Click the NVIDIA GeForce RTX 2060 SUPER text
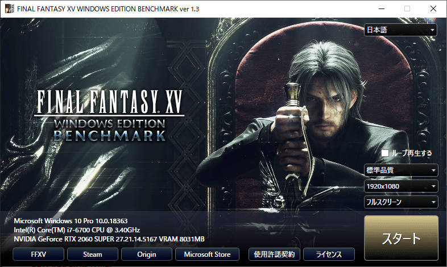The width and height of the screenshot is (447, 267). [x=109, y=239]
